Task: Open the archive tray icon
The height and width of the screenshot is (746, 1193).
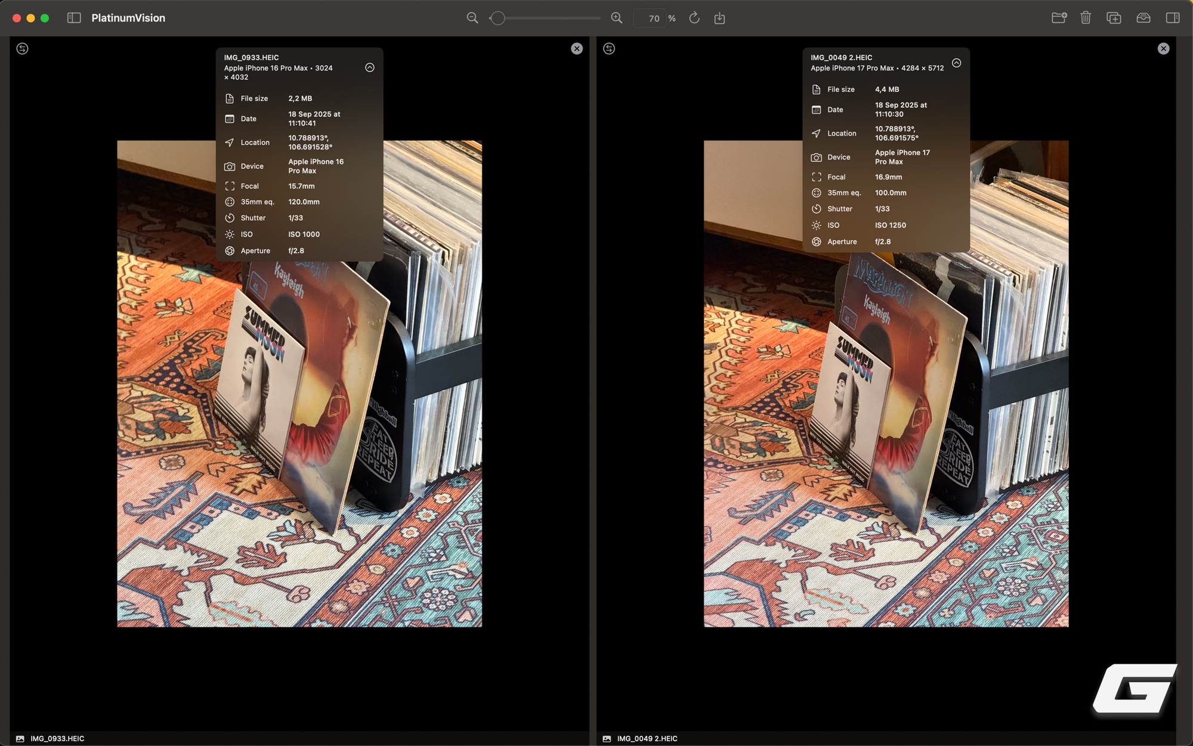Action: pyautogui.click(x=1143, y=18)
